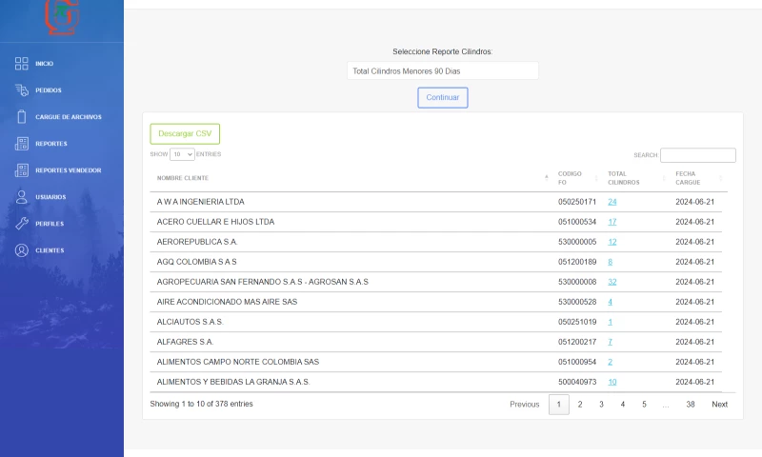The image size is (762, 457).
Task: Sort table by Total Cilindros column
Action: [633, 178]
